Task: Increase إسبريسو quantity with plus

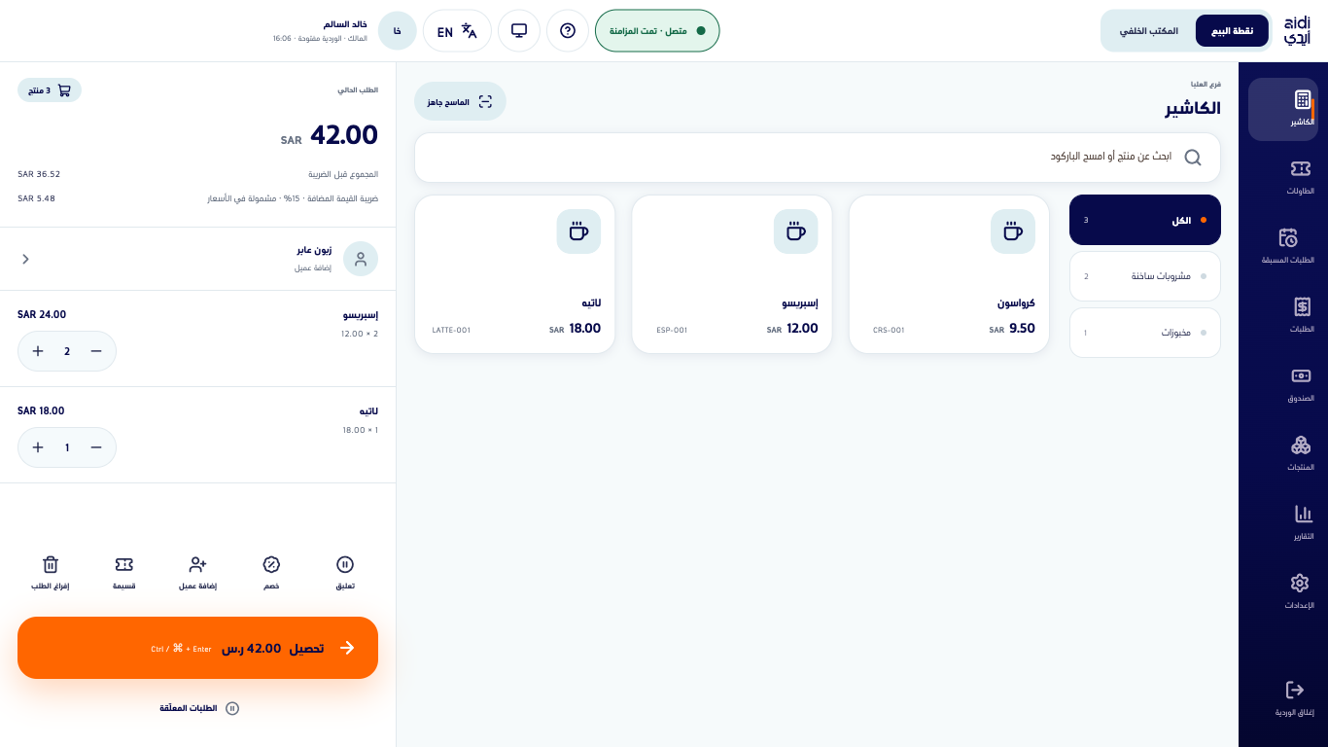Action: [x=38, y=351]
